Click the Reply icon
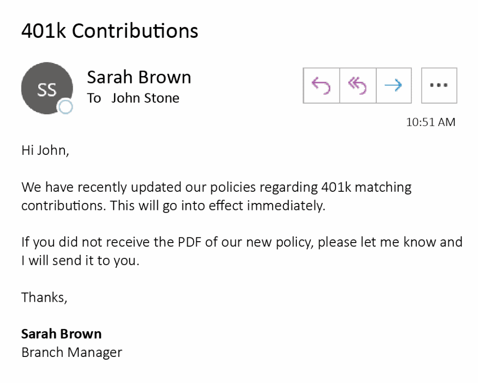 pyautogui.click(x=321, y=85)
